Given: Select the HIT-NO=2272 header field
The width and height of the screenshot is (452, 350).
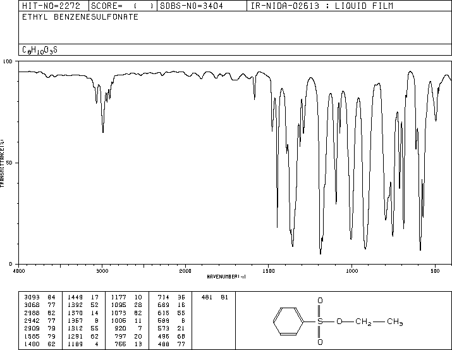Looking at the screenshot, I should click(x=51, y=6).
